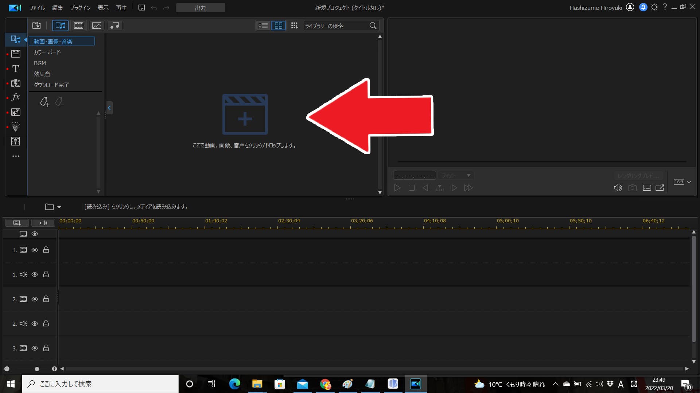Click the effects (fx) tool icon

(x=15, y=97)
